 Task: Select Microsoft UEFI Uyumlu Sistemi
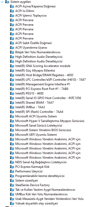pyautogui.click(x=36, y=135)
